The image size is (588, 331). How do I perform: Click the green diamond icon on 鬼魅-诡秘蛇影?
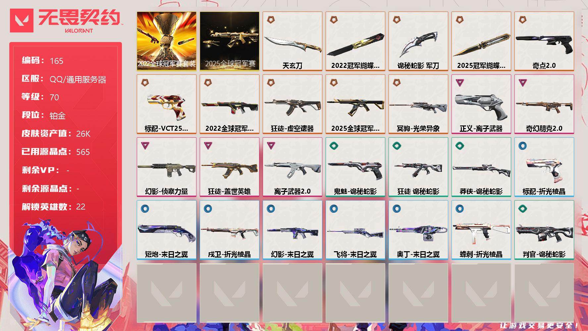pos(334,146)
